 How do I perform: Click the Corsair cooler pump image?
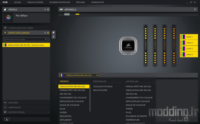[x=128, y=46]
